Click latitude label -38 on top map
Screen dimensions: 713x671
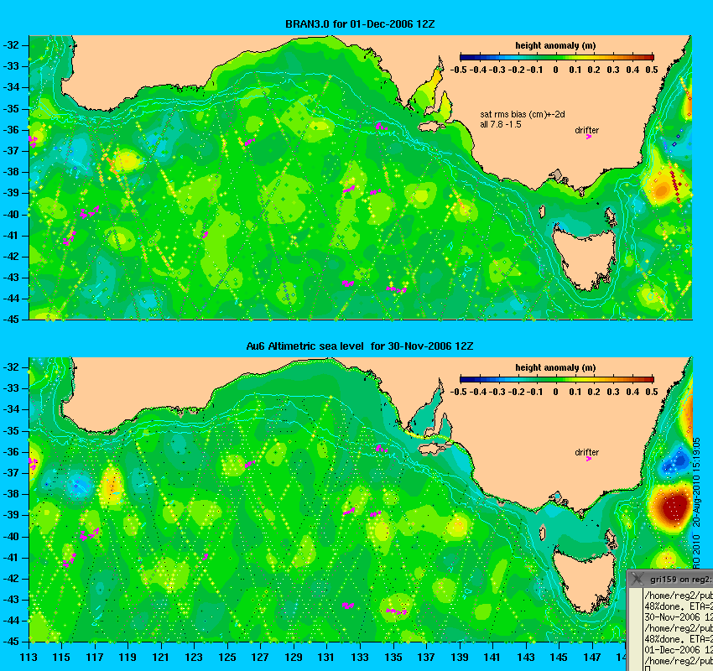point(10,172)
